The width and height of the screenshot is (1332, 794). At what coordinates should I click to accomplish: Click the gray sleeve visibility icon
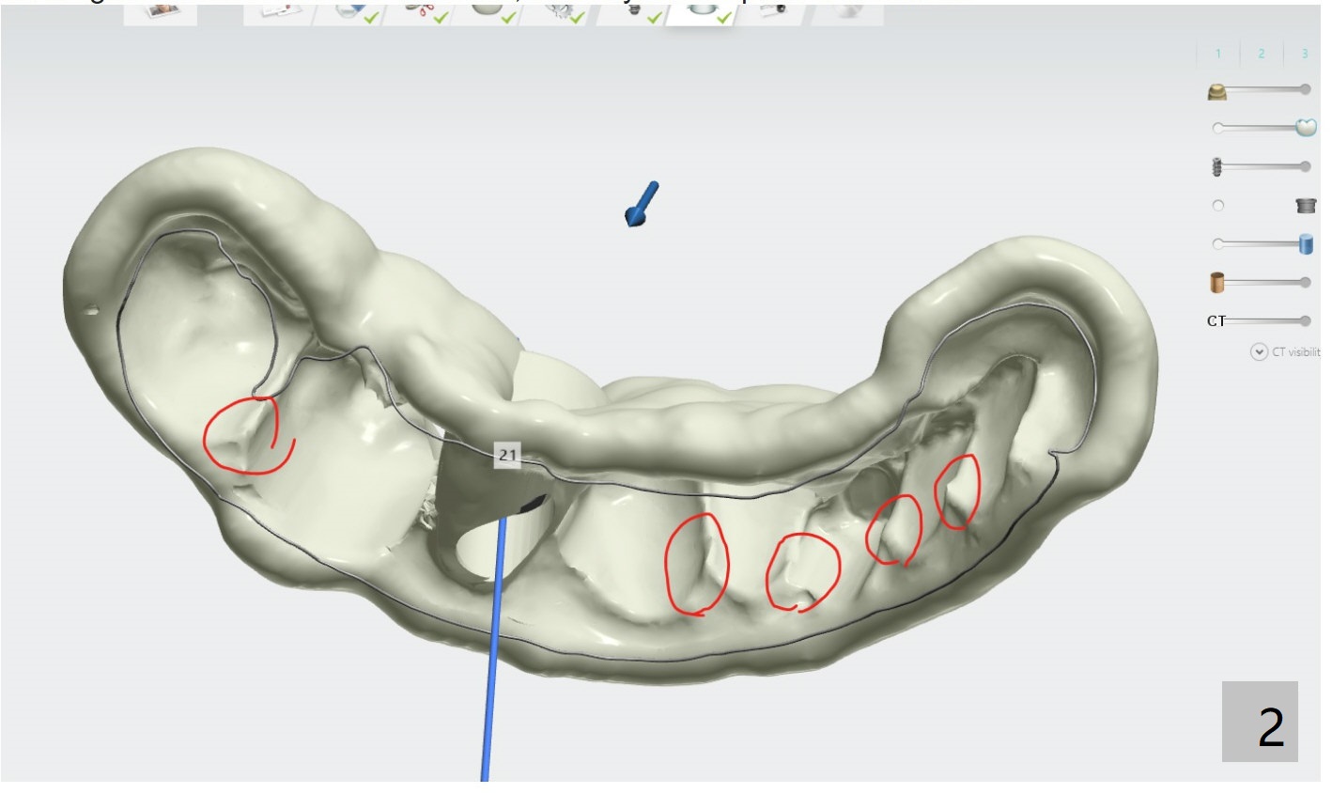[x=1306, y=206]
